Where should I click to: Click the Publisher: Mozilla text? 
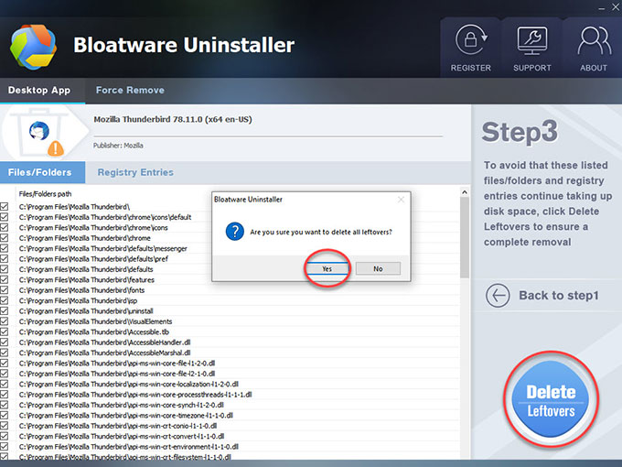[118, 146]
